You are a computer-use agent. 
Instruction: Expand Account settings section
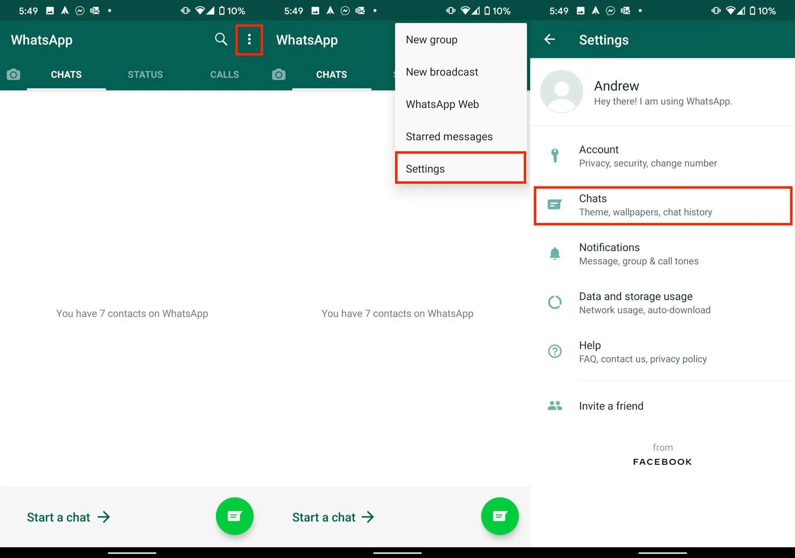(663, 154)
